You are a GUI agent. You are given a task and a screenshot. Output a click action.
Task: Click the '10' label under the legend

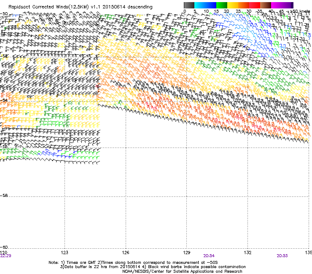pos(206,11)
